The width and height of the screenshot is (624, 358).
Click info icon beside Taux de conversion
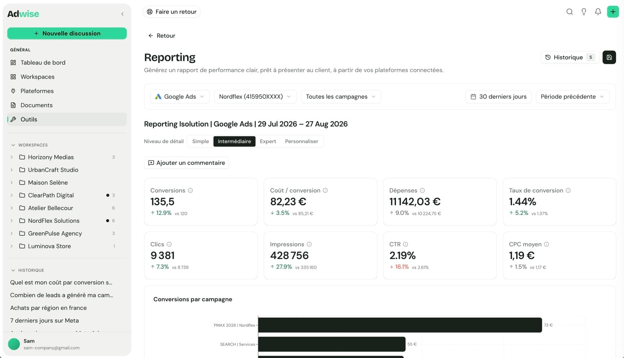(568, 190)
